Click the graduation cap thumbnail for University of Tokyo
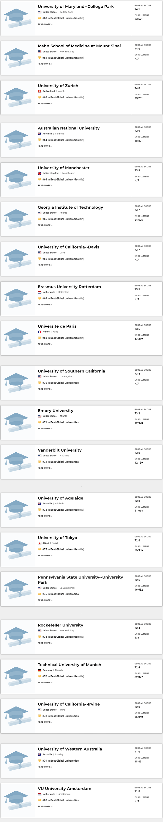163x822 pixels. coord(18,550)
